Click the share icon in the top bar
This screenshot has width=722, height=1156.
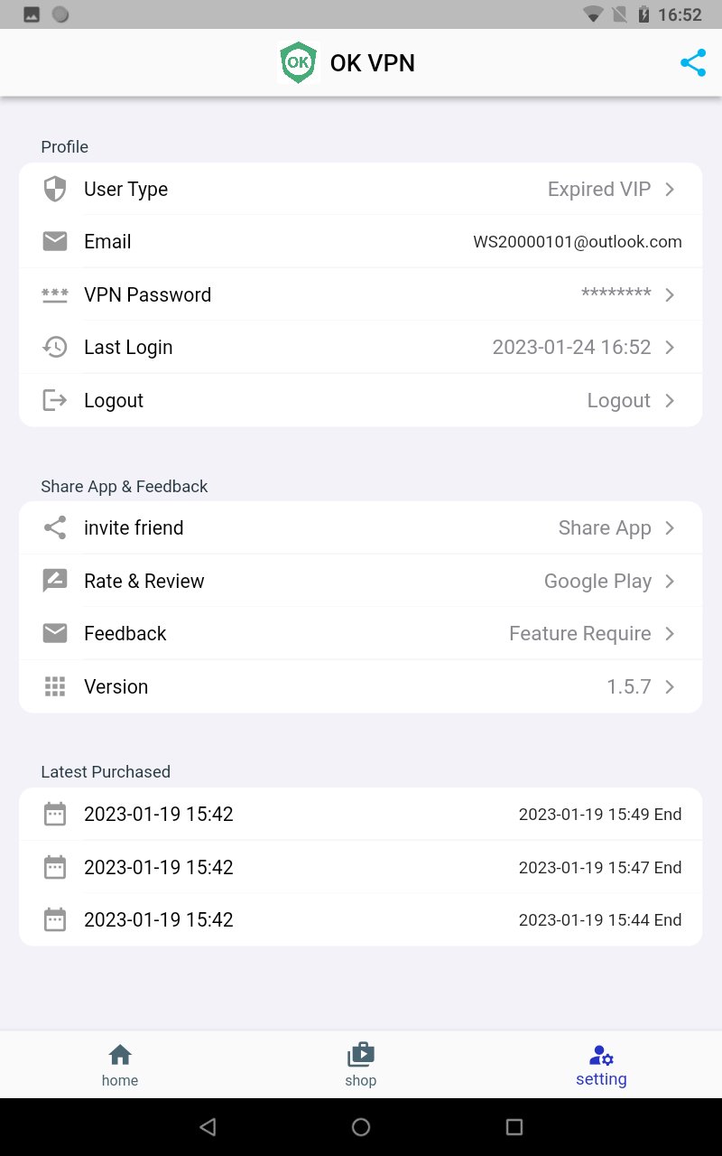[x=692, y=62]
